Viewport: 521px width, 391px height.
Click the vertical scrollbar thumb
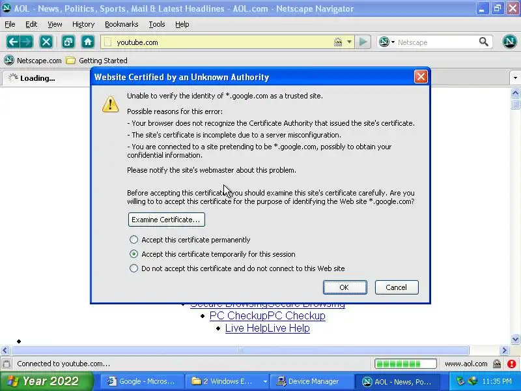pyautogui.click(x=515, y=104)
